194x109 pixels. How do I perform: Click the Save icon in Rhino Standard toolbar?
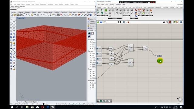[x=18, y=15]
